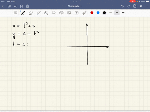Select the Laser pointer tool
Image resolution: width=150 pixels, height=112 pixels.
(84, 13)
